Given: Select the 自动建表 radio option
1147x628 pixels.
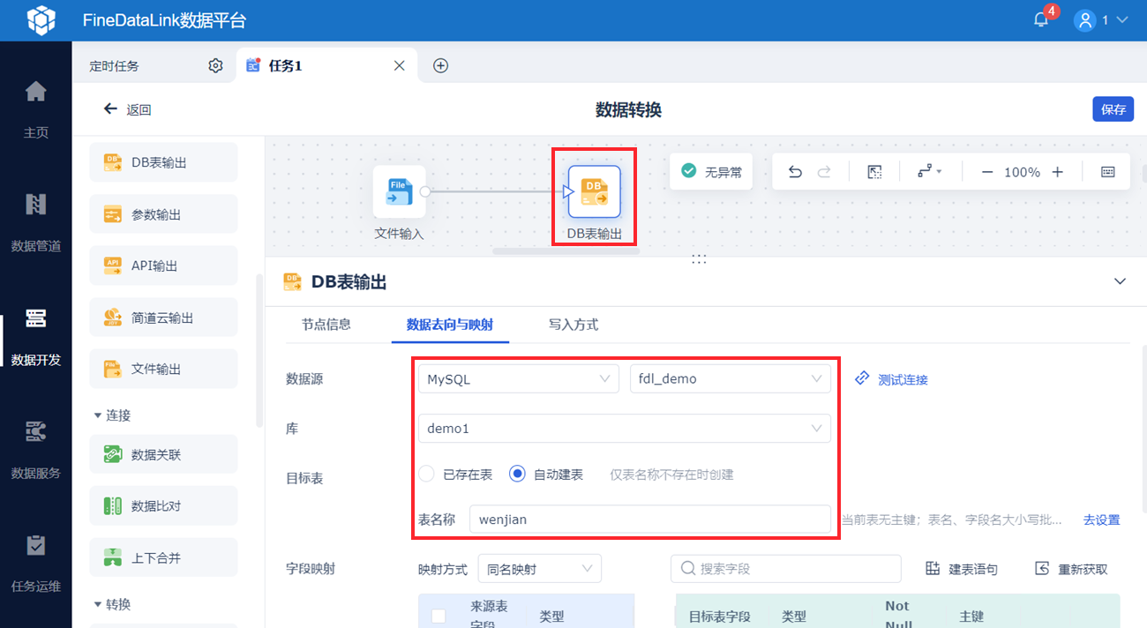Looking at the screenshot, I should [518, 474].
